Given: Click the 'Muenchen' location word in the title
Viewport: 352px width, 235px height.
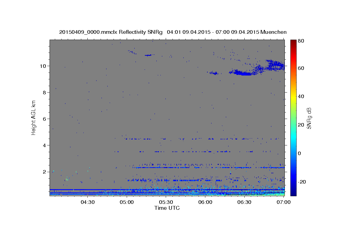Looking at the screenshot, I should [273, 32].
